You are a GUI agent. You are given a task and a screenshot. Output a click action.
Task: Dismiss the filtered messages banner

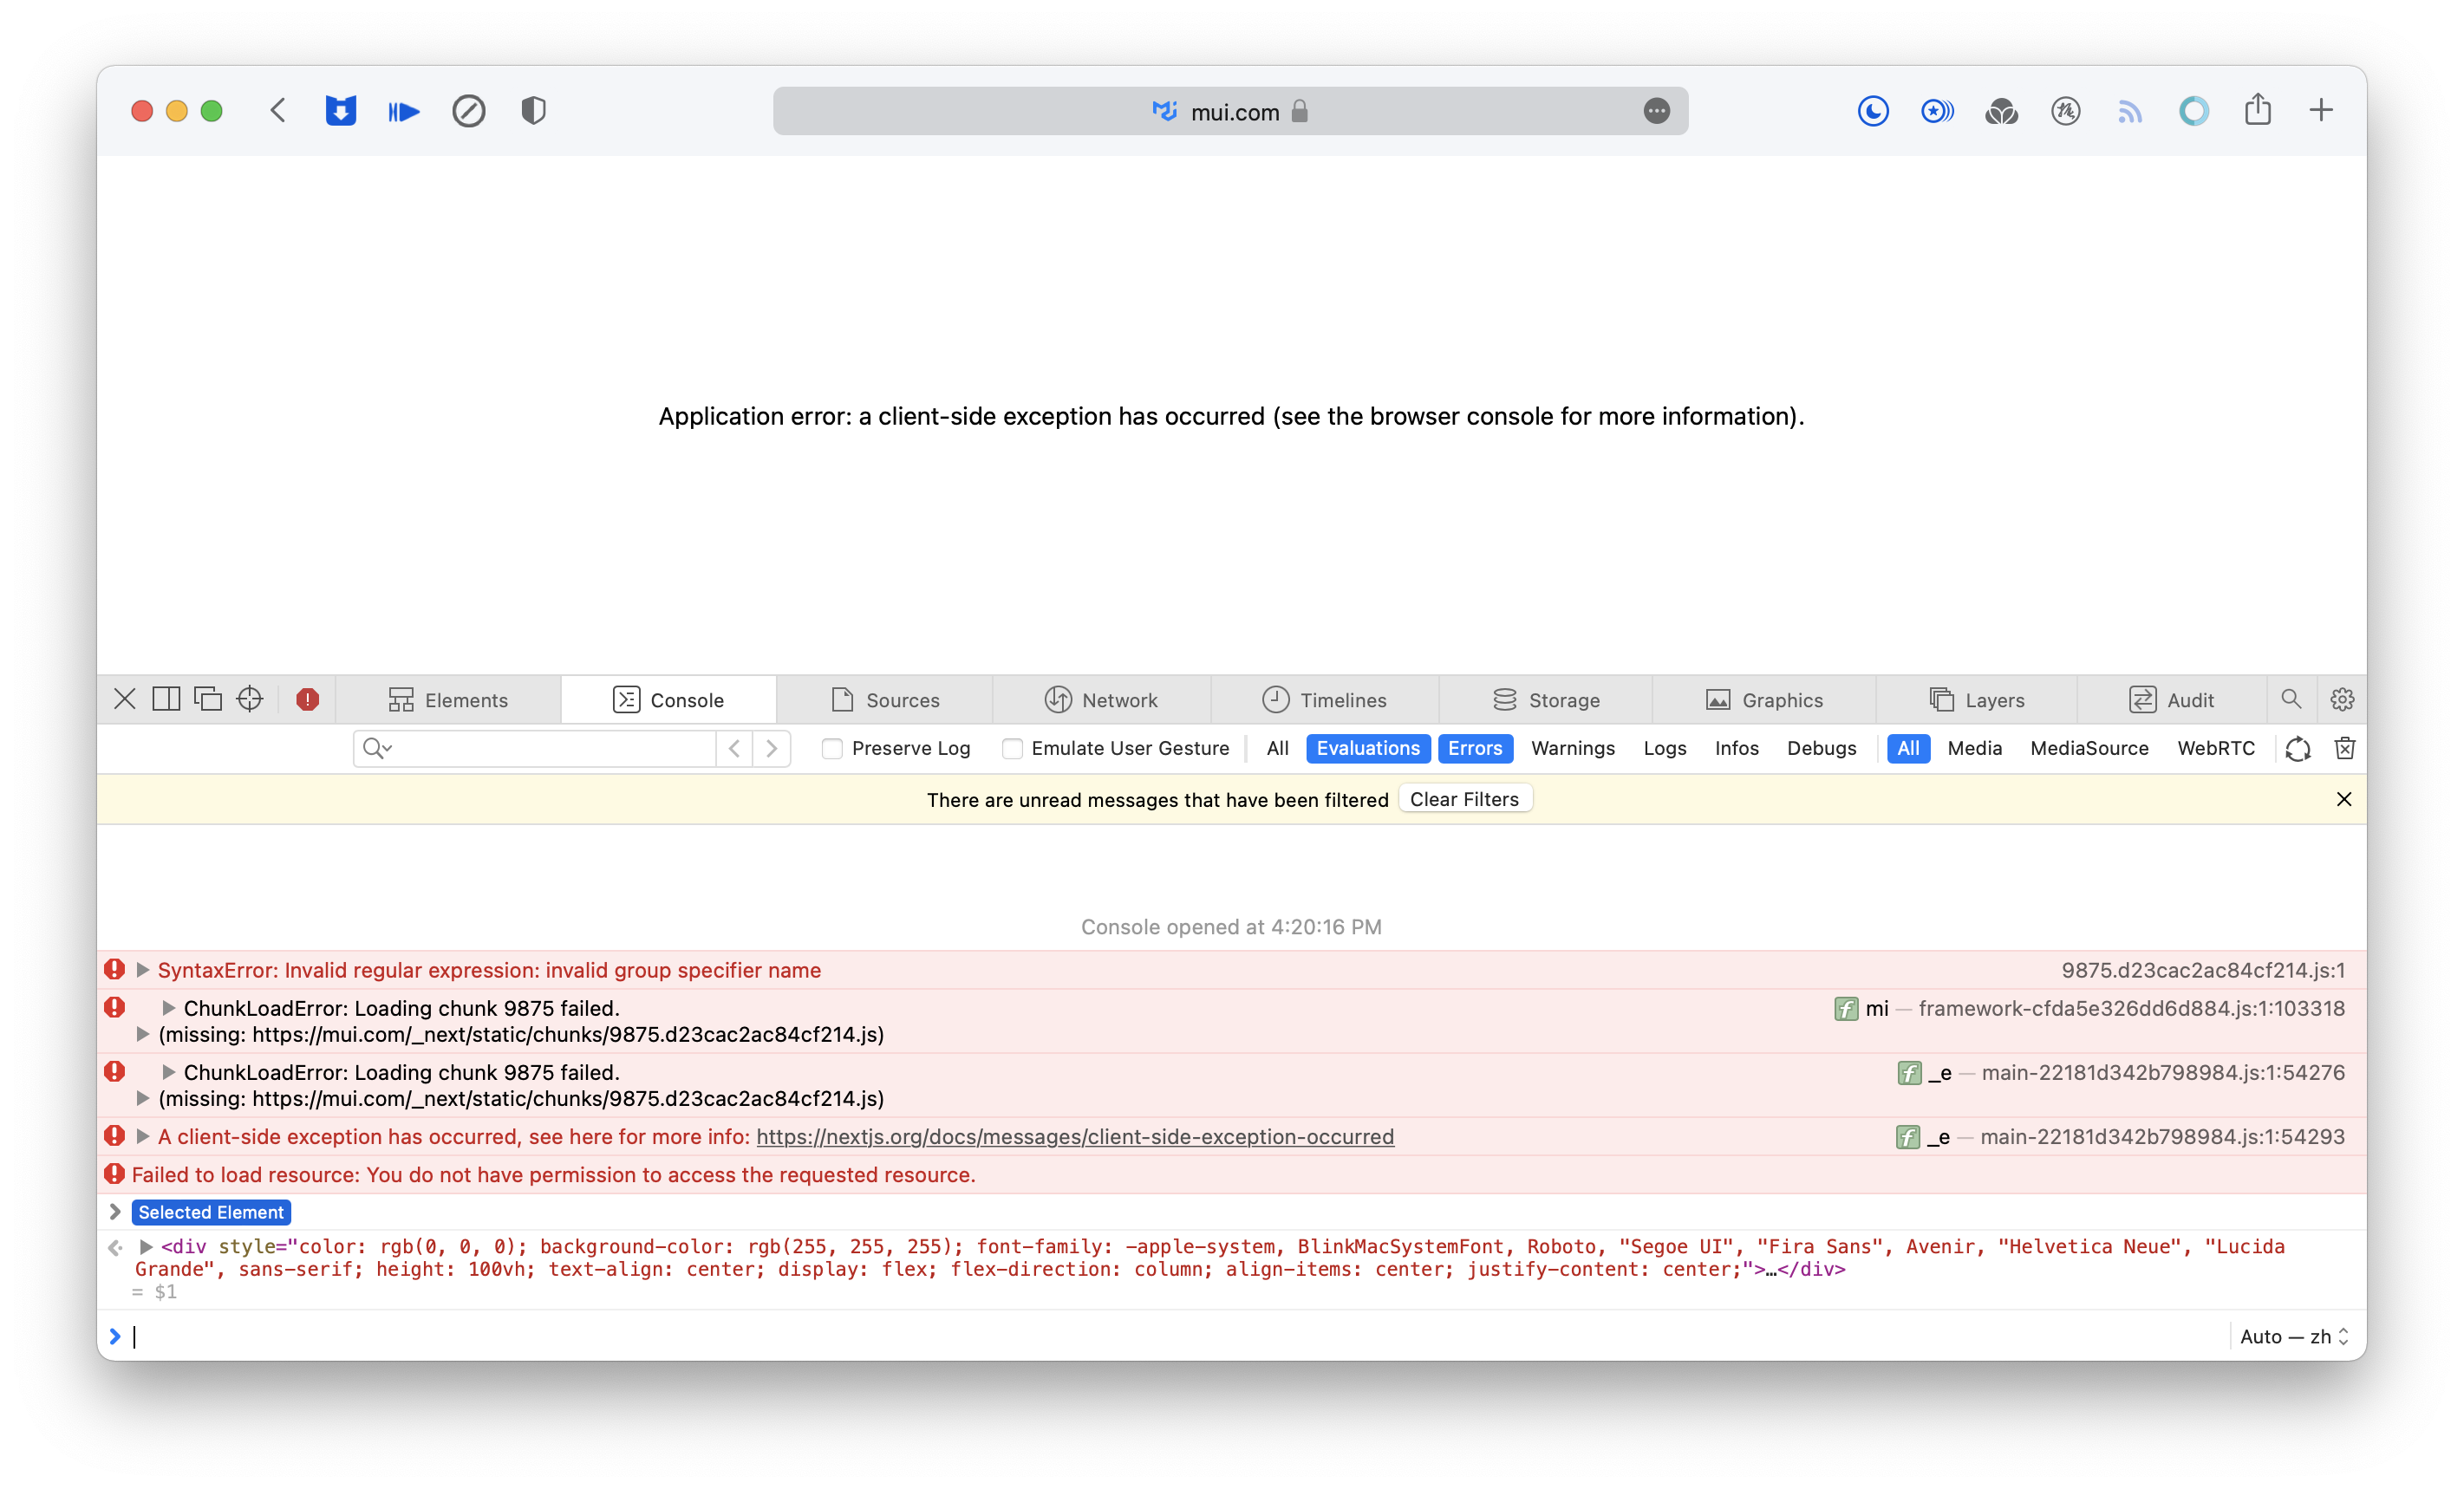(x=2344, y=799)
